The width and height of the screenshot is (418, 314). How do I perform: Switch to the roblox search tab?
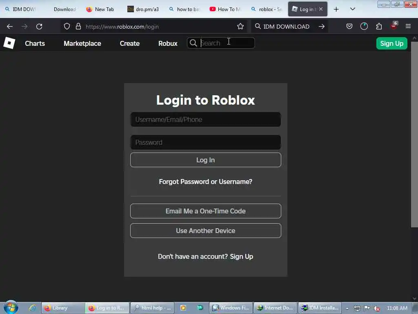click(267, 9)
